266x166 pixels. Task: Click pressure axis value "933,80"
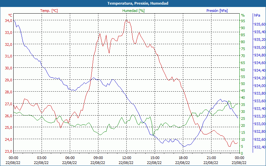[x=260, y=93]
